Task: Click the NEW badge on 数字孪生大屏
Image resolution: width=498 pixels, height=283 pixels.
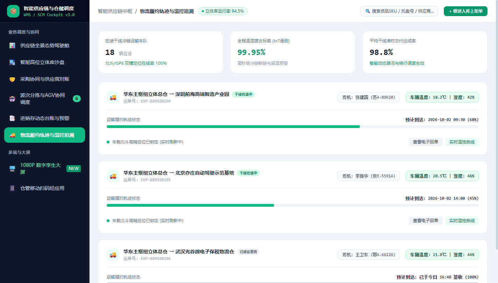Action: click(x=74, y=169)
